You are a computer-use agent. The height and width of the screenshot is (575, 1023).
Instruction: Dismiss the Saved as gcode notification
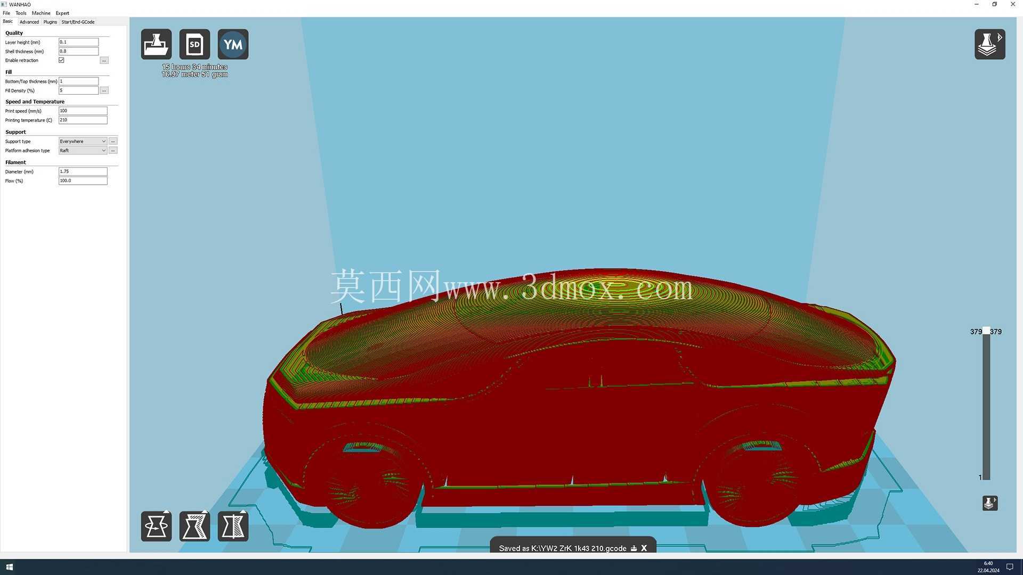click(x=644, y=548)
